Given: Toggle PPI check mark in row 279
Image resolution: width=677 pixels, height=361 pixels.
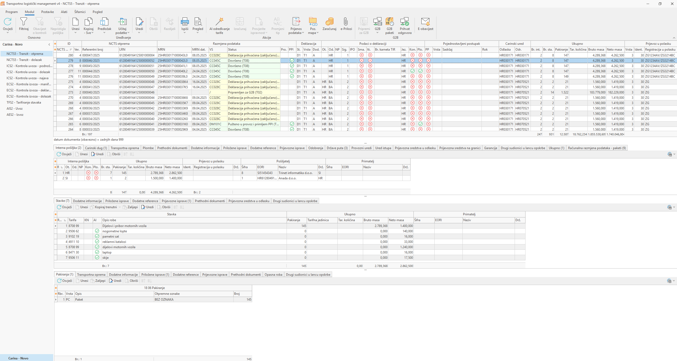Looking at the screenshot, I should click(x=292, y=60).
